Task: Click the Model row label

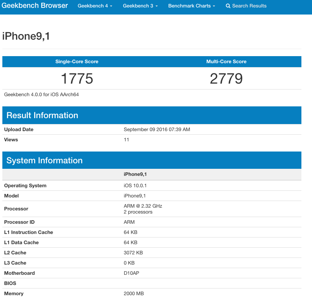Action: [x=11, y=196]
